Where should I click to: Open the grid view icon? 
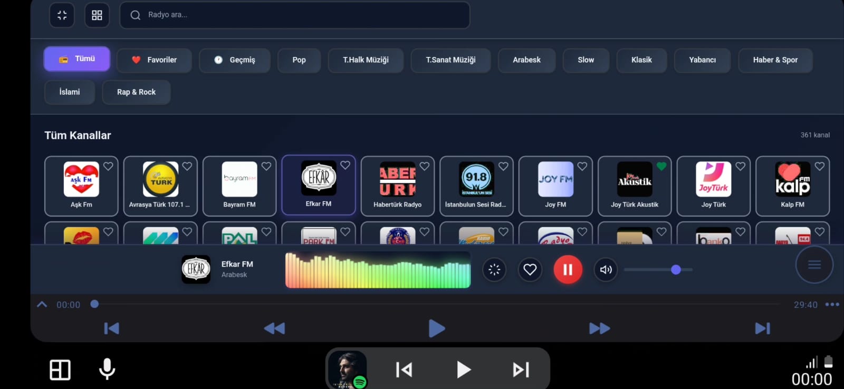(x=97, y=15)
